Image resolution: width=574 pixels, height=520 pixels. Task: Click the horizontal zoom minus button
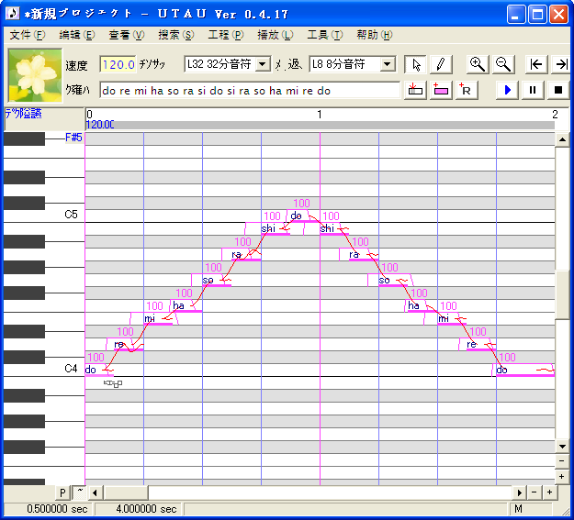(535, 492)
